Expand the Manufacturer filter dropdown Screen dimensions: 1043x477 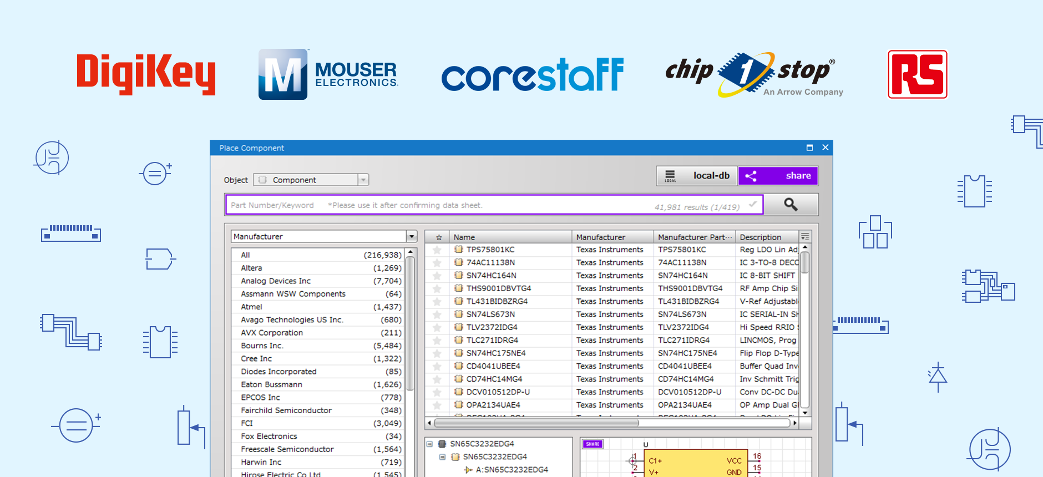[x=411, y=237]
